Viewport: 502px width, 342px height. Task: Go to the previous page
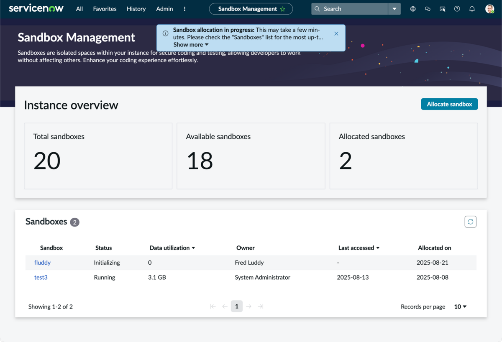coord(225,306)
